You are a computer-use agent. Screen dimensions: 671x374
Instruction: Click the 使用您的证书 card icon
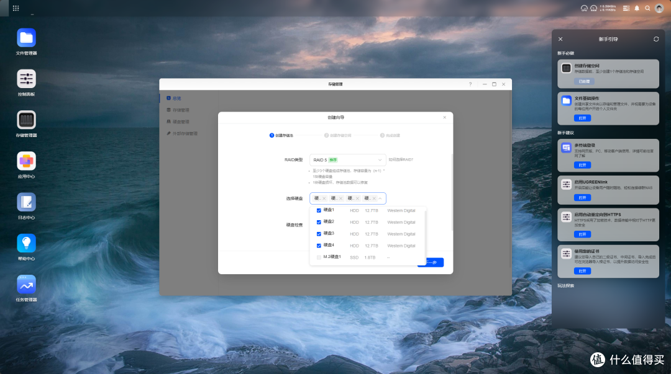coord(566,254)
